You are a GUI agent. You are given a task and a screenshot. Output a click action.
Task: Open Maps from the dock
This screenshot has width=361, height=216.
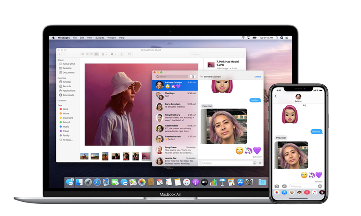point(133,182)
